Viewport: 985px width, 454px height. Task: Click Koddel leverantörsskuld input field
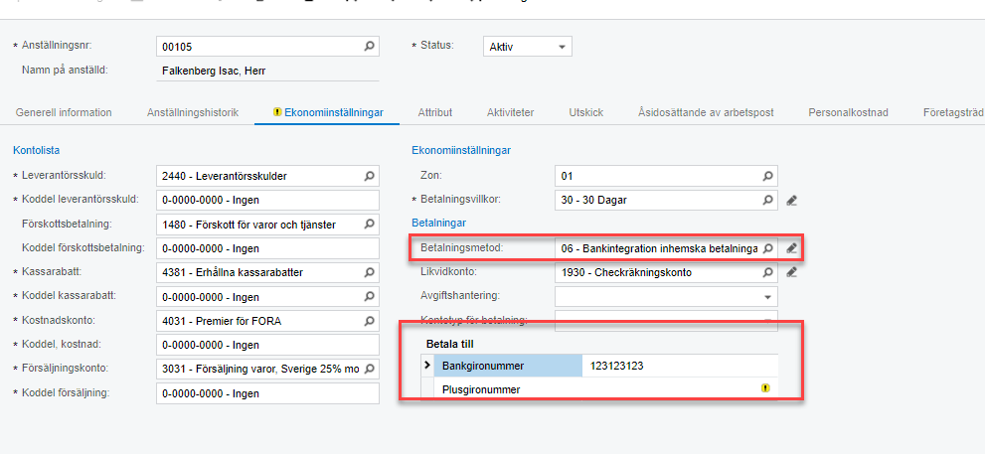[x=267, y=200]
